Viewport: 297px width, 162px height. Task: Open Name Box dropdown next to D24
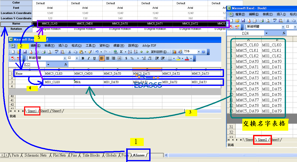(266, 33)
